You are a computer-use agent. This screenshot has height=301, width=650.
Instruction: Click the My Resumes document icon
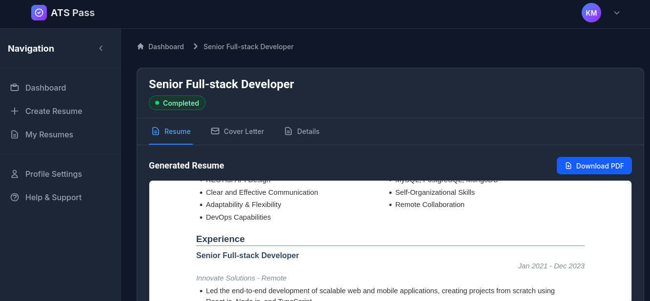pos(15,134)
